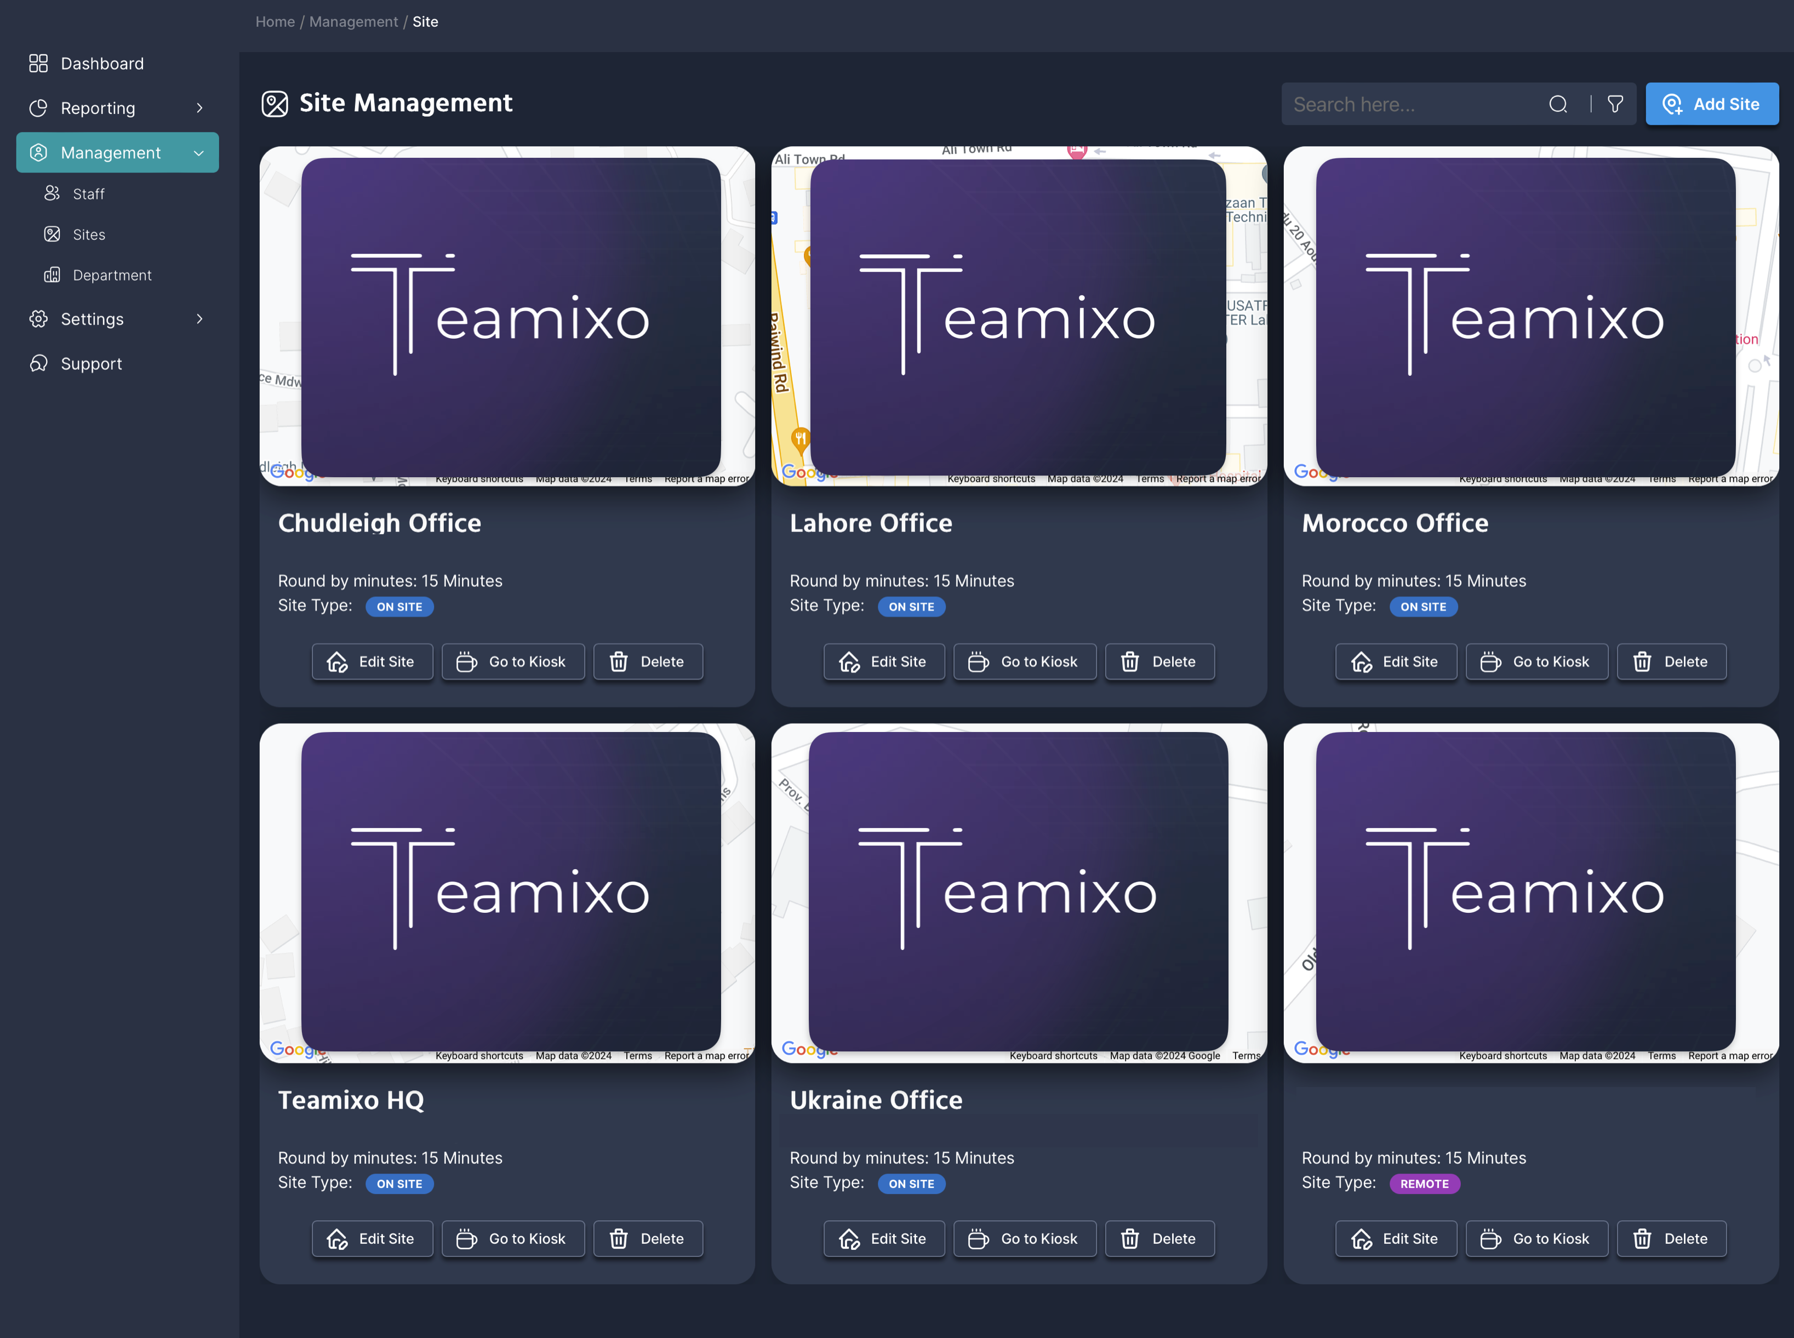This screenshot has height=1338, width=1794.
Task: Click the Settings gear icon
Action: tap(38, 318)
